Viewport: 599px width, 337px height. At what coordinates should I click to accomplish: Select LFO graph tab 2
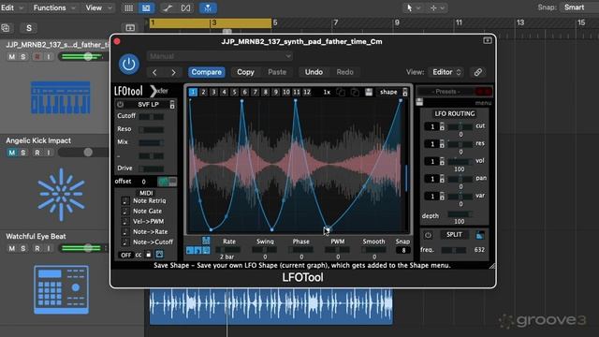pyautogui.click(x=204, y=92)
